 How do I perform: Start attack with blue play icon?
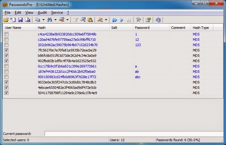[122, 20]
